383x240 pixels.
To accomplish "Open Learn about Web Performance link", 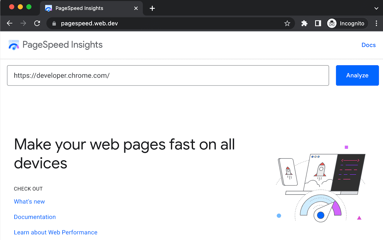I will 56,232.
